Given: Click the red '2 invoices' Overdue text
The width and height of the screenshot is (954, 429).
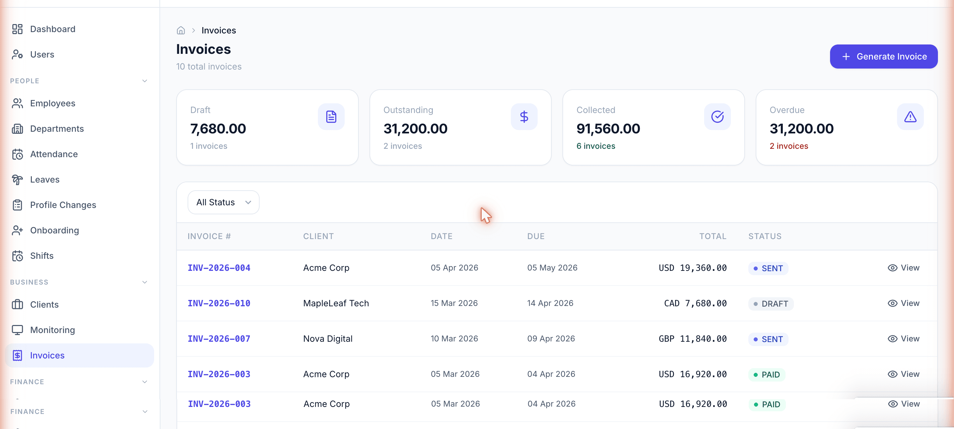Looking at the screenshot, I should click(789, 146).
